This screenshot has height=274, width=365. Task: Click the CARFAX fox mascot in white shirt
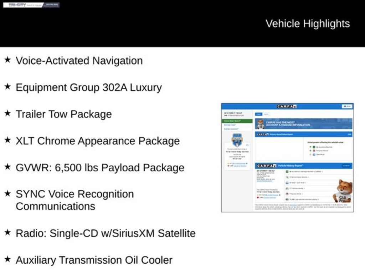click(x=343, y=192)
